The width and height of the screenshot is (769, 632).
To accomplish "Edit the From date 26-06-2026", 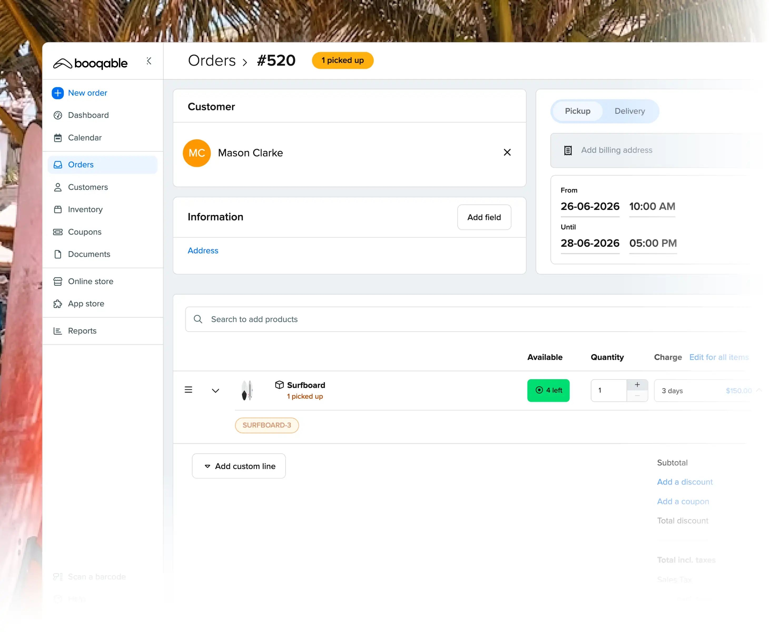I will click(590, 206).
